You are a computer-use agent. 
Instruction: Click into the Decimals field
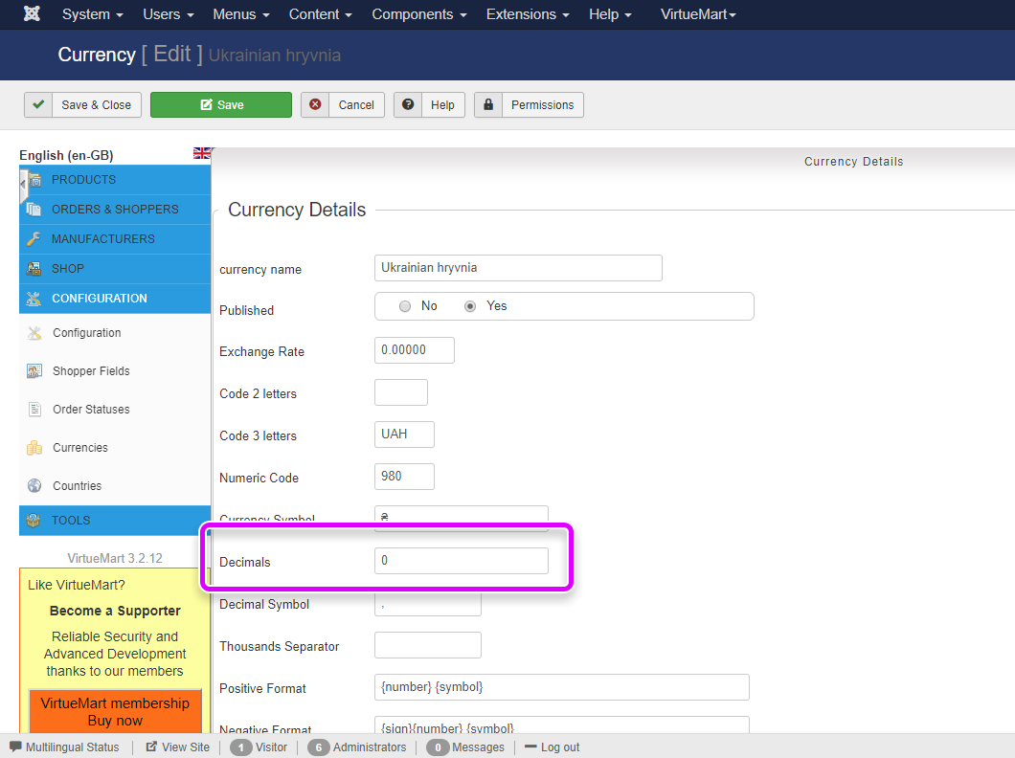[462, 561]
